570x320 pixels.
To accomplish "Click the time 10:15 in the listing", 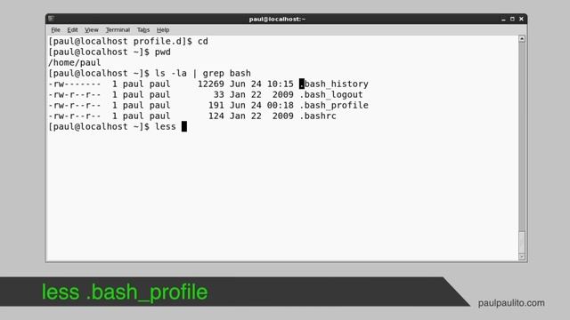I will click(281, 84).
